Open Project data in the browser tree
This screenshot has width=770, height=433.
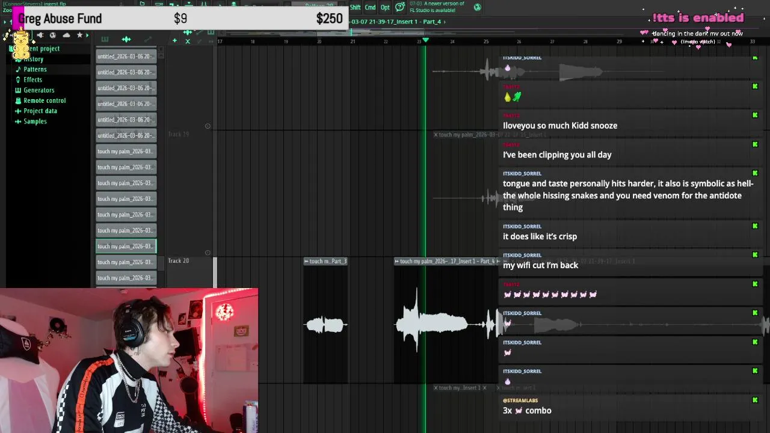point(40,111)
